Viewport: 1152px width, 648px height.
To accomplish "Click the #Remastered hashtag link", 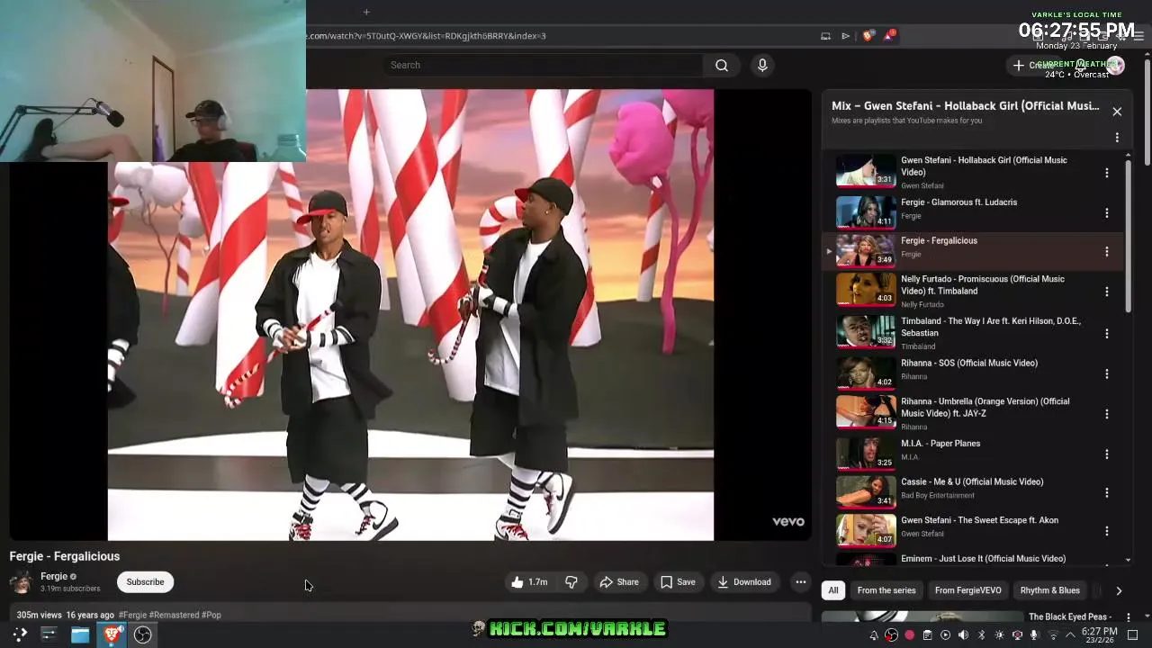I will point(174,615).
